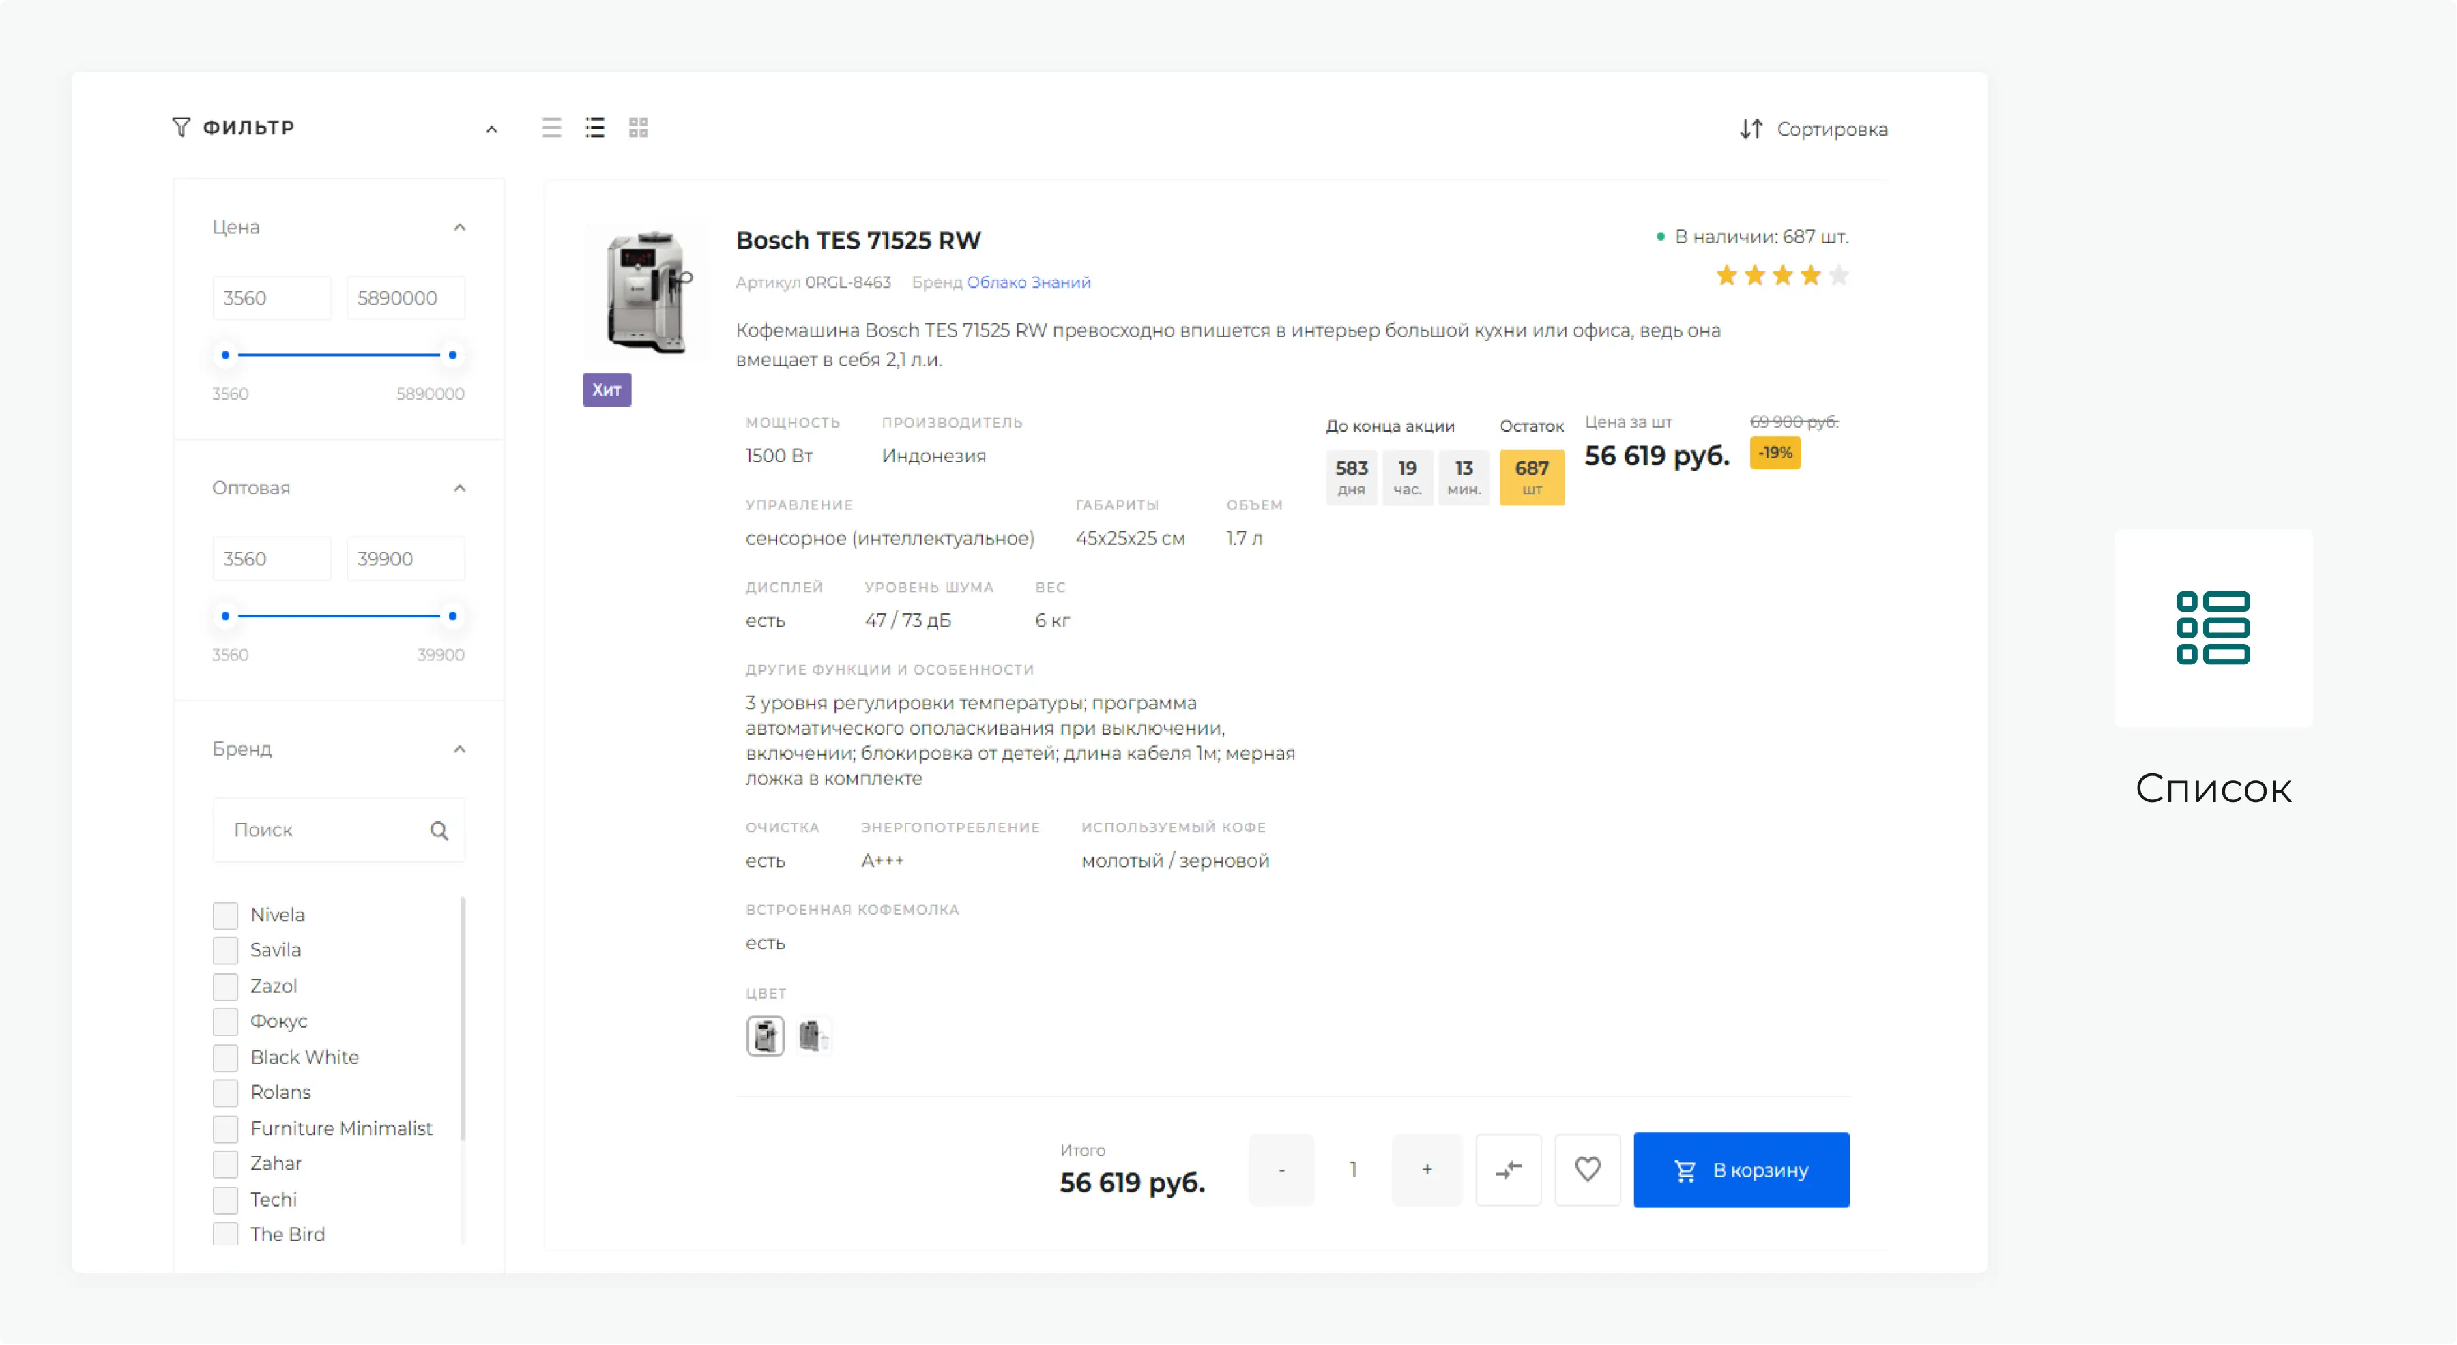
Task: Collapse the Оптовая filter section
Action: coord(460,488)
